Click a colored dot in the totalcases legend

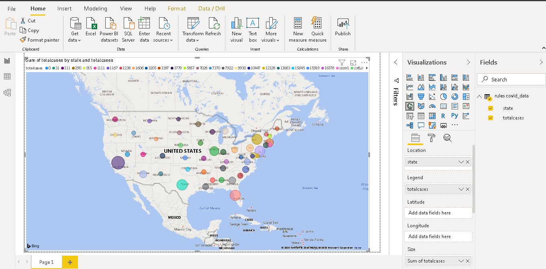point(47,68)
